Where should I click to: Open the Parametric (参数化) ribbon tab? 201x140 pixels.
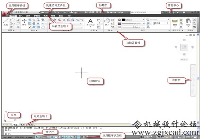coord(37,16)
